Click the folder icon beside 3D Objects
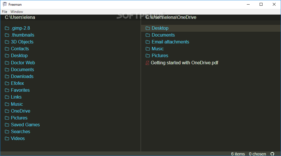The image size is (281, 156). 7,42
